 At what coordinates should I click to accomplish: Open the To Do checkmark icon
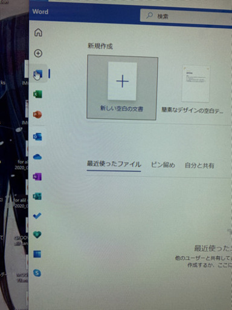pyautogui.click(x=37, y=216)
